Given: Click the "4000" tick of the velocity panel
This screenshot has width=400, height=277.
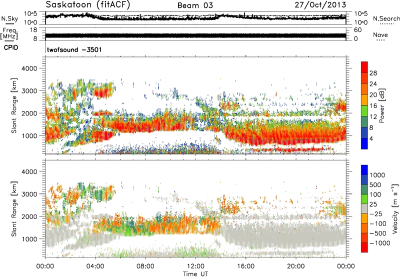Looking at the screenshot, I should click(29, 171).
